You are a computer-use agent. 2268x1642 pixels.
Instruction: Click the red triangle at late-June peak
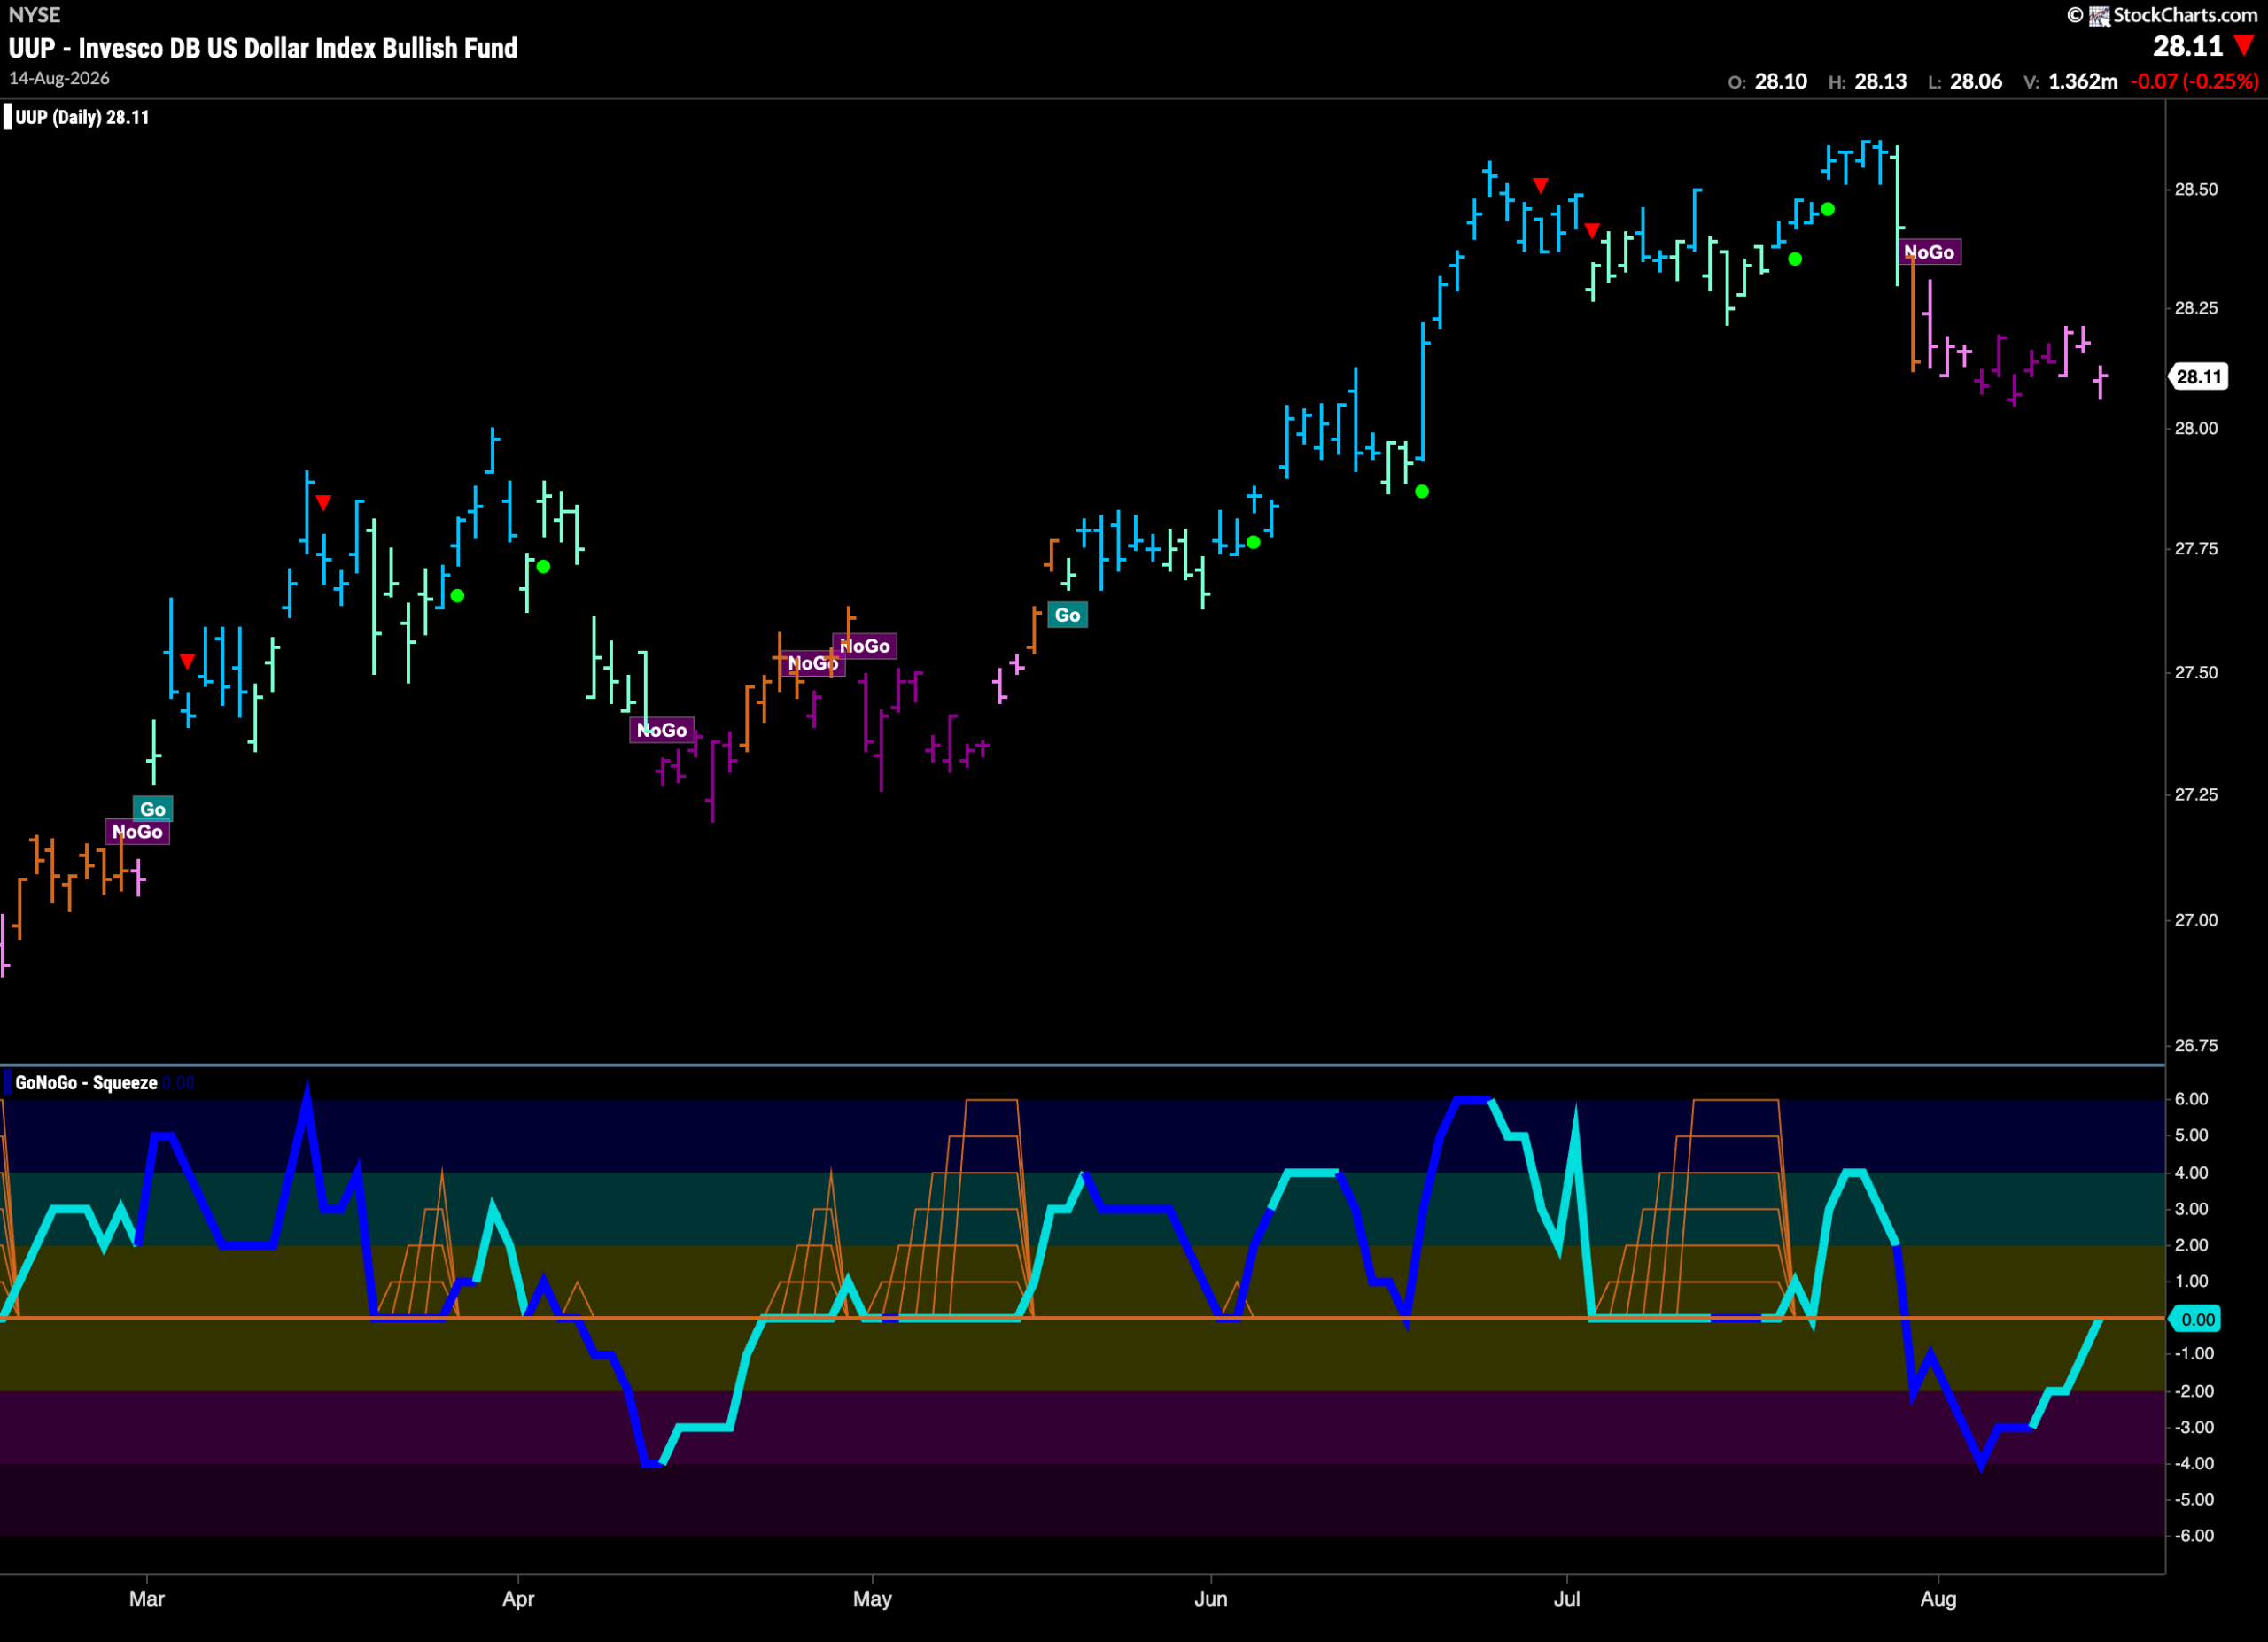tap(1541, 185)
